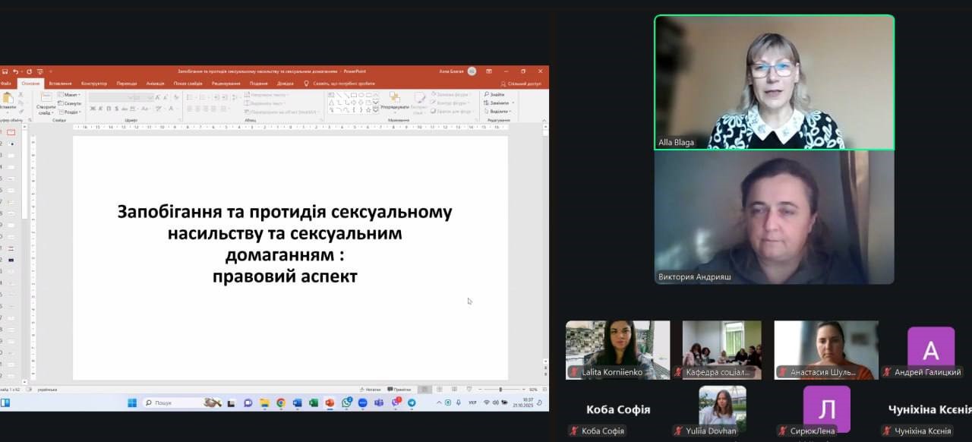Open Chrome from the Windows taskbar

(x=281, y=403)
